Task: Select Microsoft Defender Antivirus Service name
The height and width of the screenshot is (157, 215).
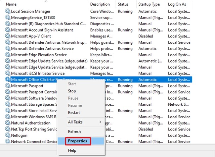Action: (x=42, y=49)
